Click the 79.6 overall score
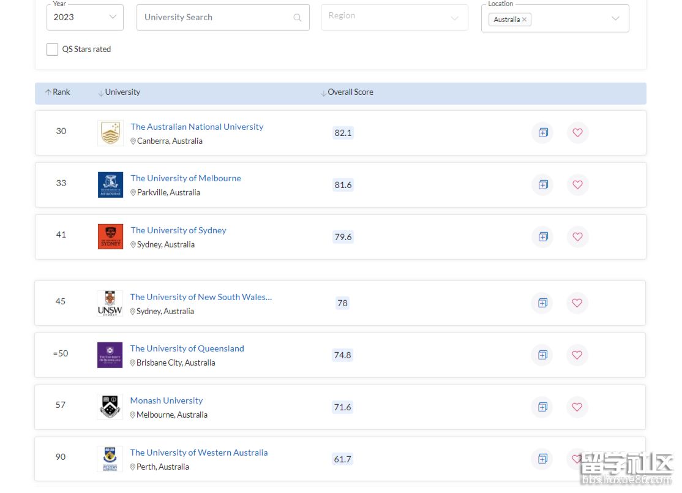Image resolution: width=682 pixels, height=493 pixels. (x=343, y=237)
